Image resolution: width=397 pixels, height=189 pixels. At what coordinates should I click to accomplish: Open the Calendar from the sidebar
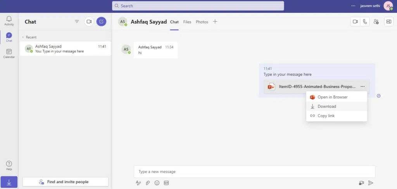pos(9,53)
